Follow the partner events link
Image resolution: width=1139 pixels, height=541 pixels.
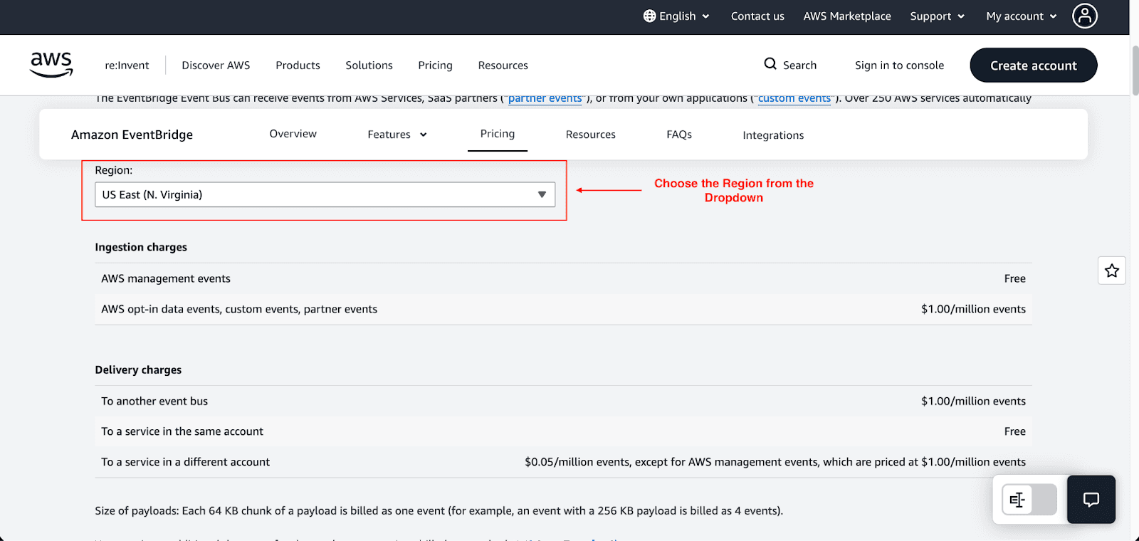tap(545, 98)
